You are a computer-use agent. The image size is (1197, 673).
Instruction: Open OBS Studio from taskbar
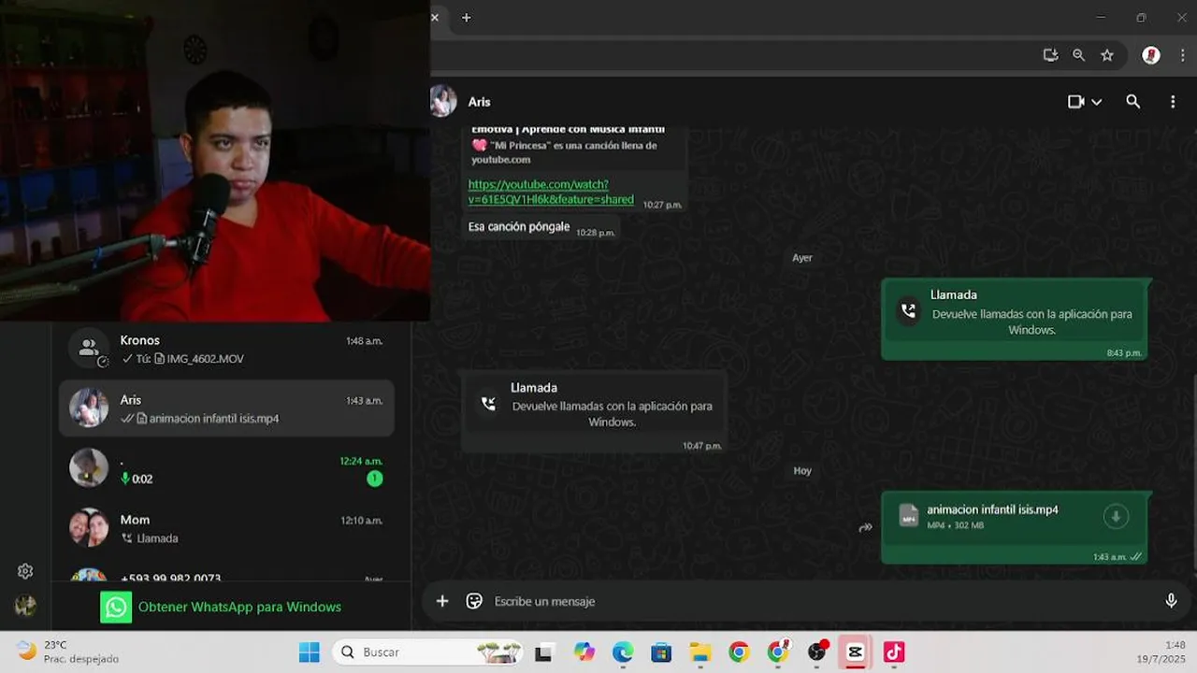817,652
